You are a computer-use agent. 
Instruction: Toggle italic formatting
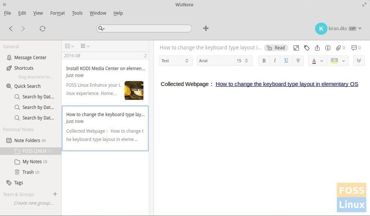click(275, 61)
